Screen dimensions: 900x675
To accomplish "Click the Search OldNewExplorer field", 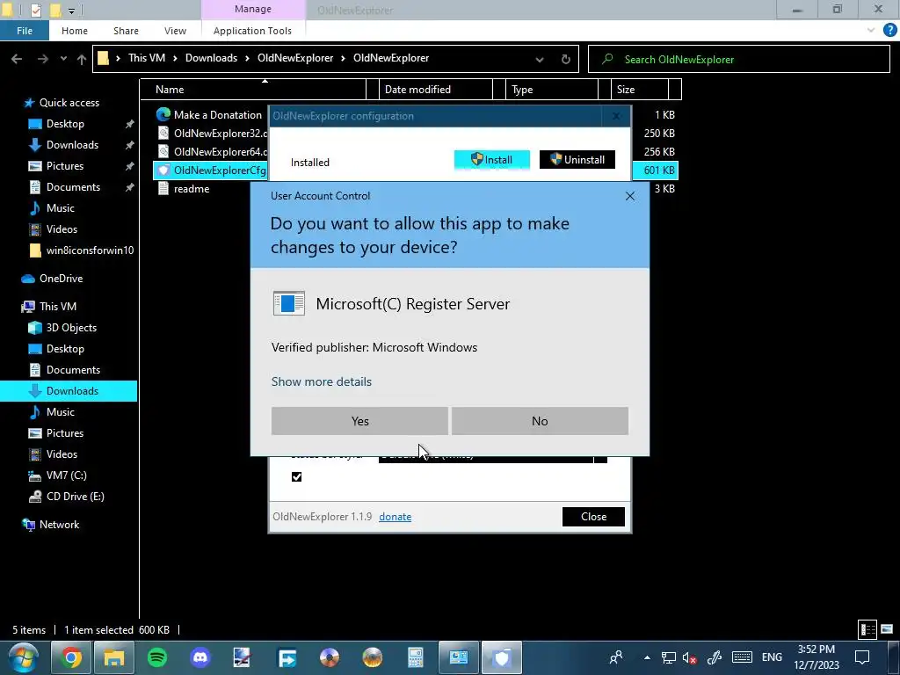I will pos(738,59).
